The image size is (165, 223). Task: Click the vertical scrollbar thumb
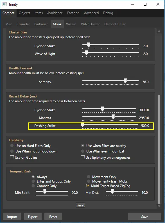tap(159, 149)
